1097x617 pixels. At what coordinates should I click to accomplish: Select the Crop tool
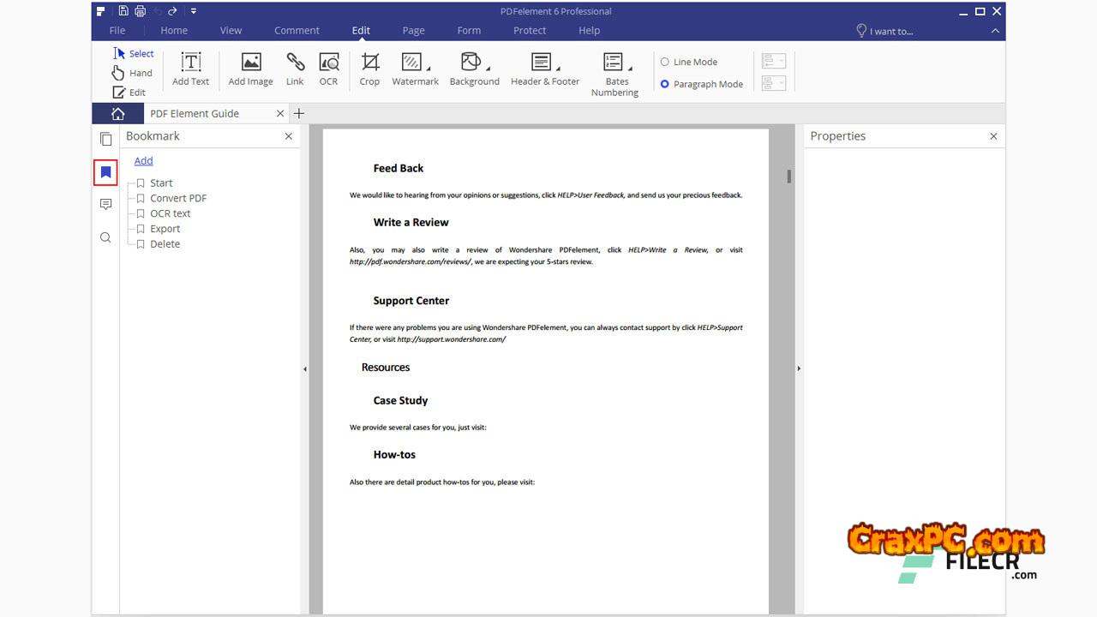[x=369, y=69]
